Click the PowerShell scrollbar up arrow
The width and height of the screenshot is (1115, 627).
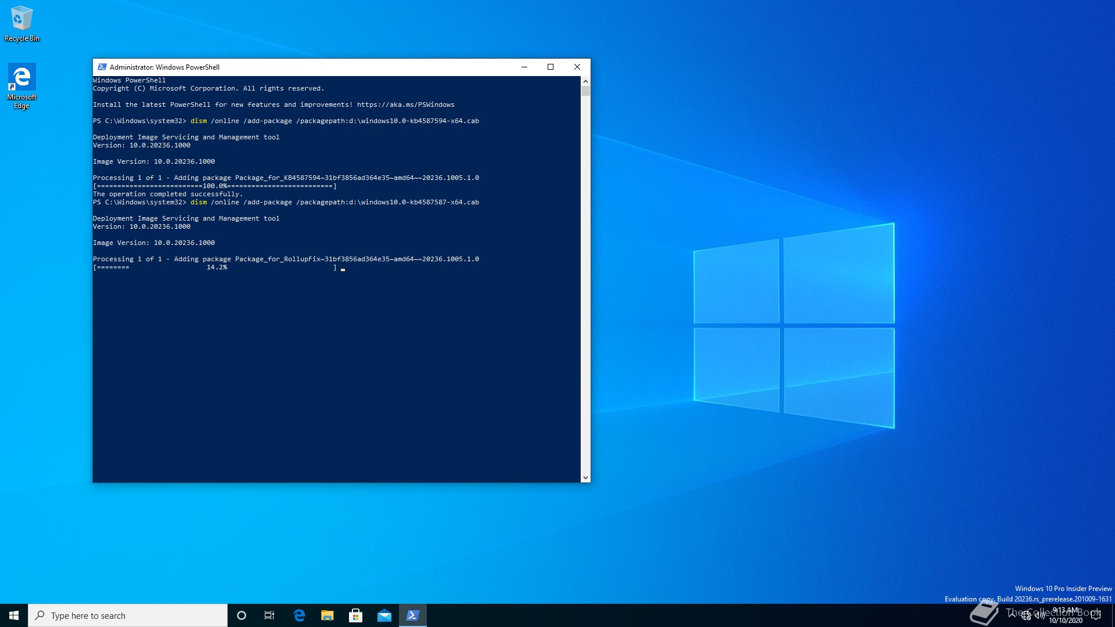tap(585, 81)
